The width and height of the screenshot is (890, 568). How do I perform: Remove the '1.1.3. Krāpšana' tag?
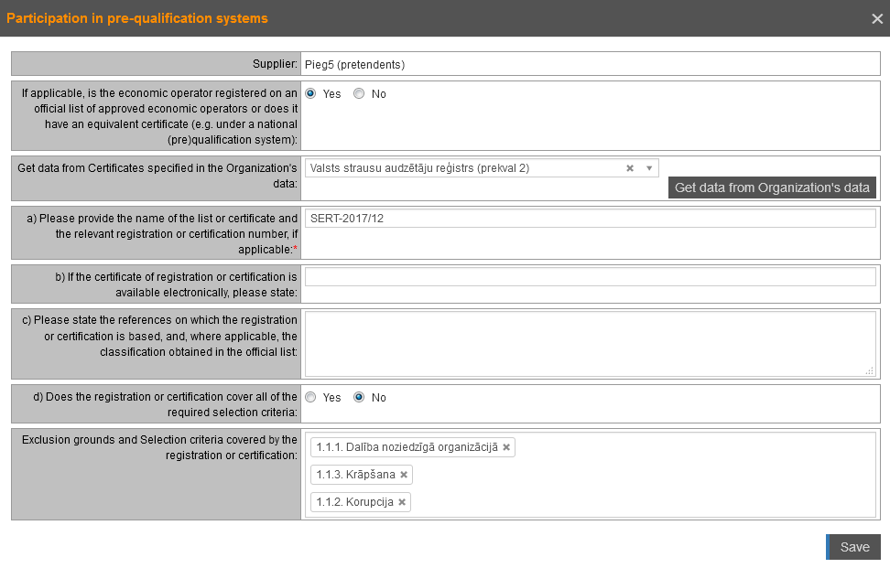pos(404,475)
